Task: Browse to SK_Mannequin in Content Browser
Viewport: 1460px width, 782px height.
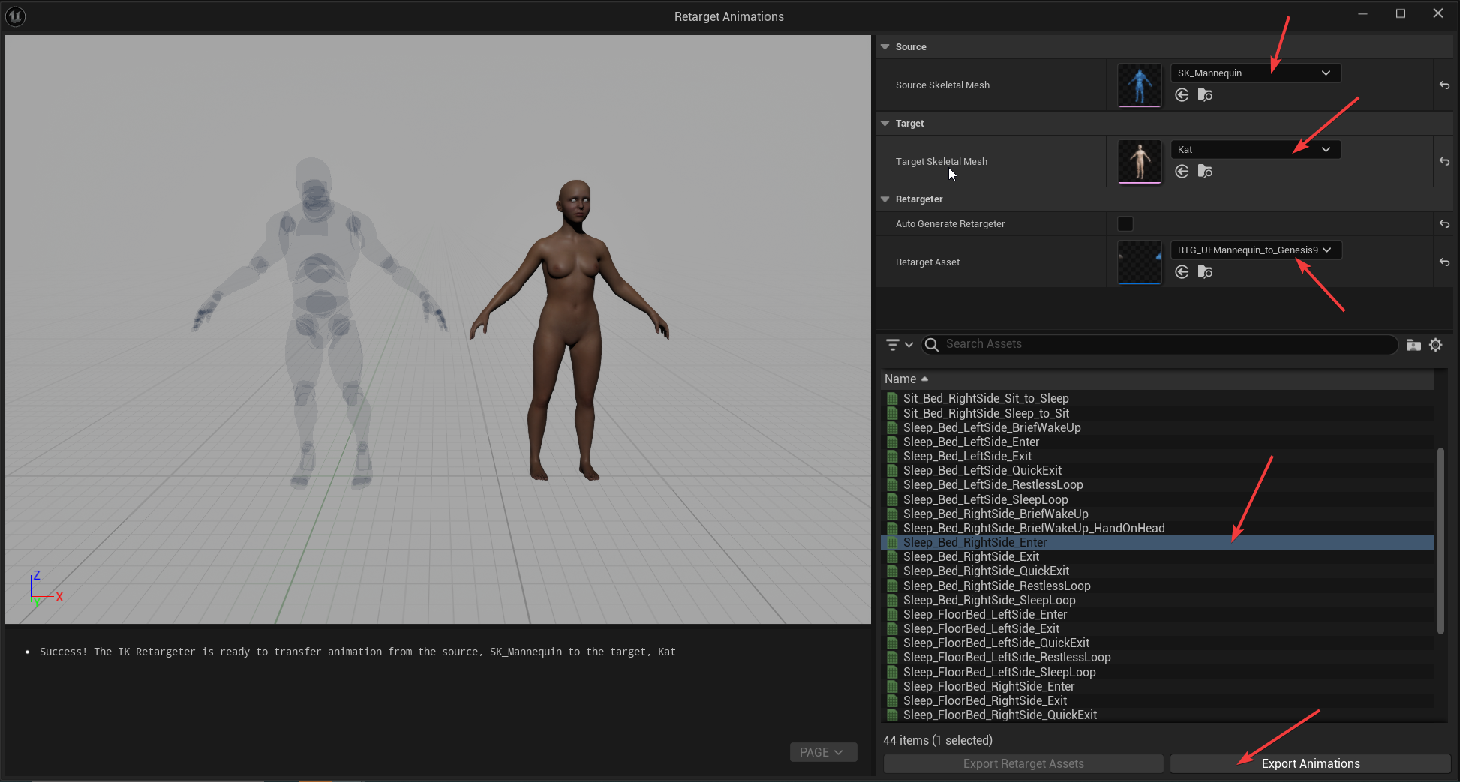Action: point(1205,94)
